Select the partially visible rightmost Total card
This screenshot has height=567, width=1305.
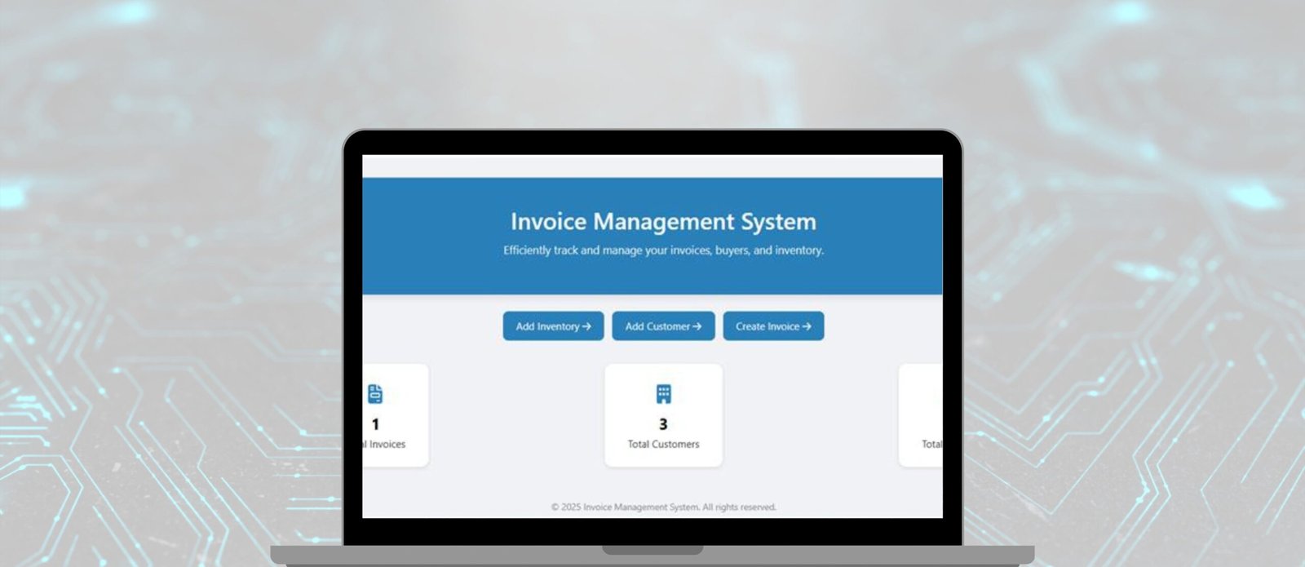point(921,415)
